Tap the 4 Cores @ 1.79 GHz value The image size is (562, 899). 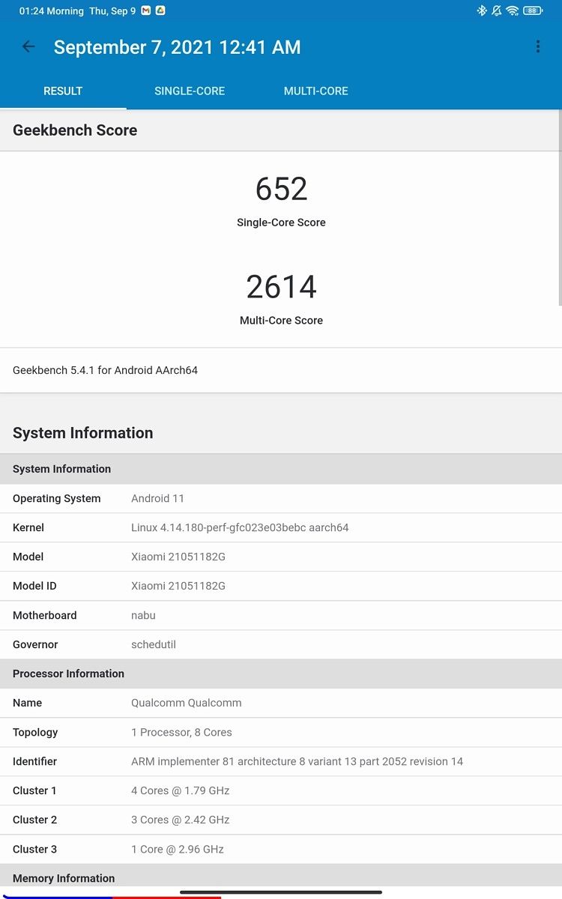[x=180, y=790]
